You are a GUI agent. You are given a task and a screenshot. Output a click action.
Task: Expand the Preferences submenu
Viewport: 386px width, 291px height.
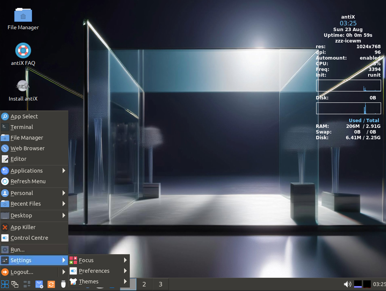coord(99,271)
